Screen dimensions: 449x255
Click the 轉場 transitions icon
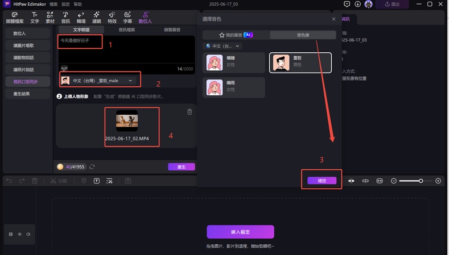81,16
